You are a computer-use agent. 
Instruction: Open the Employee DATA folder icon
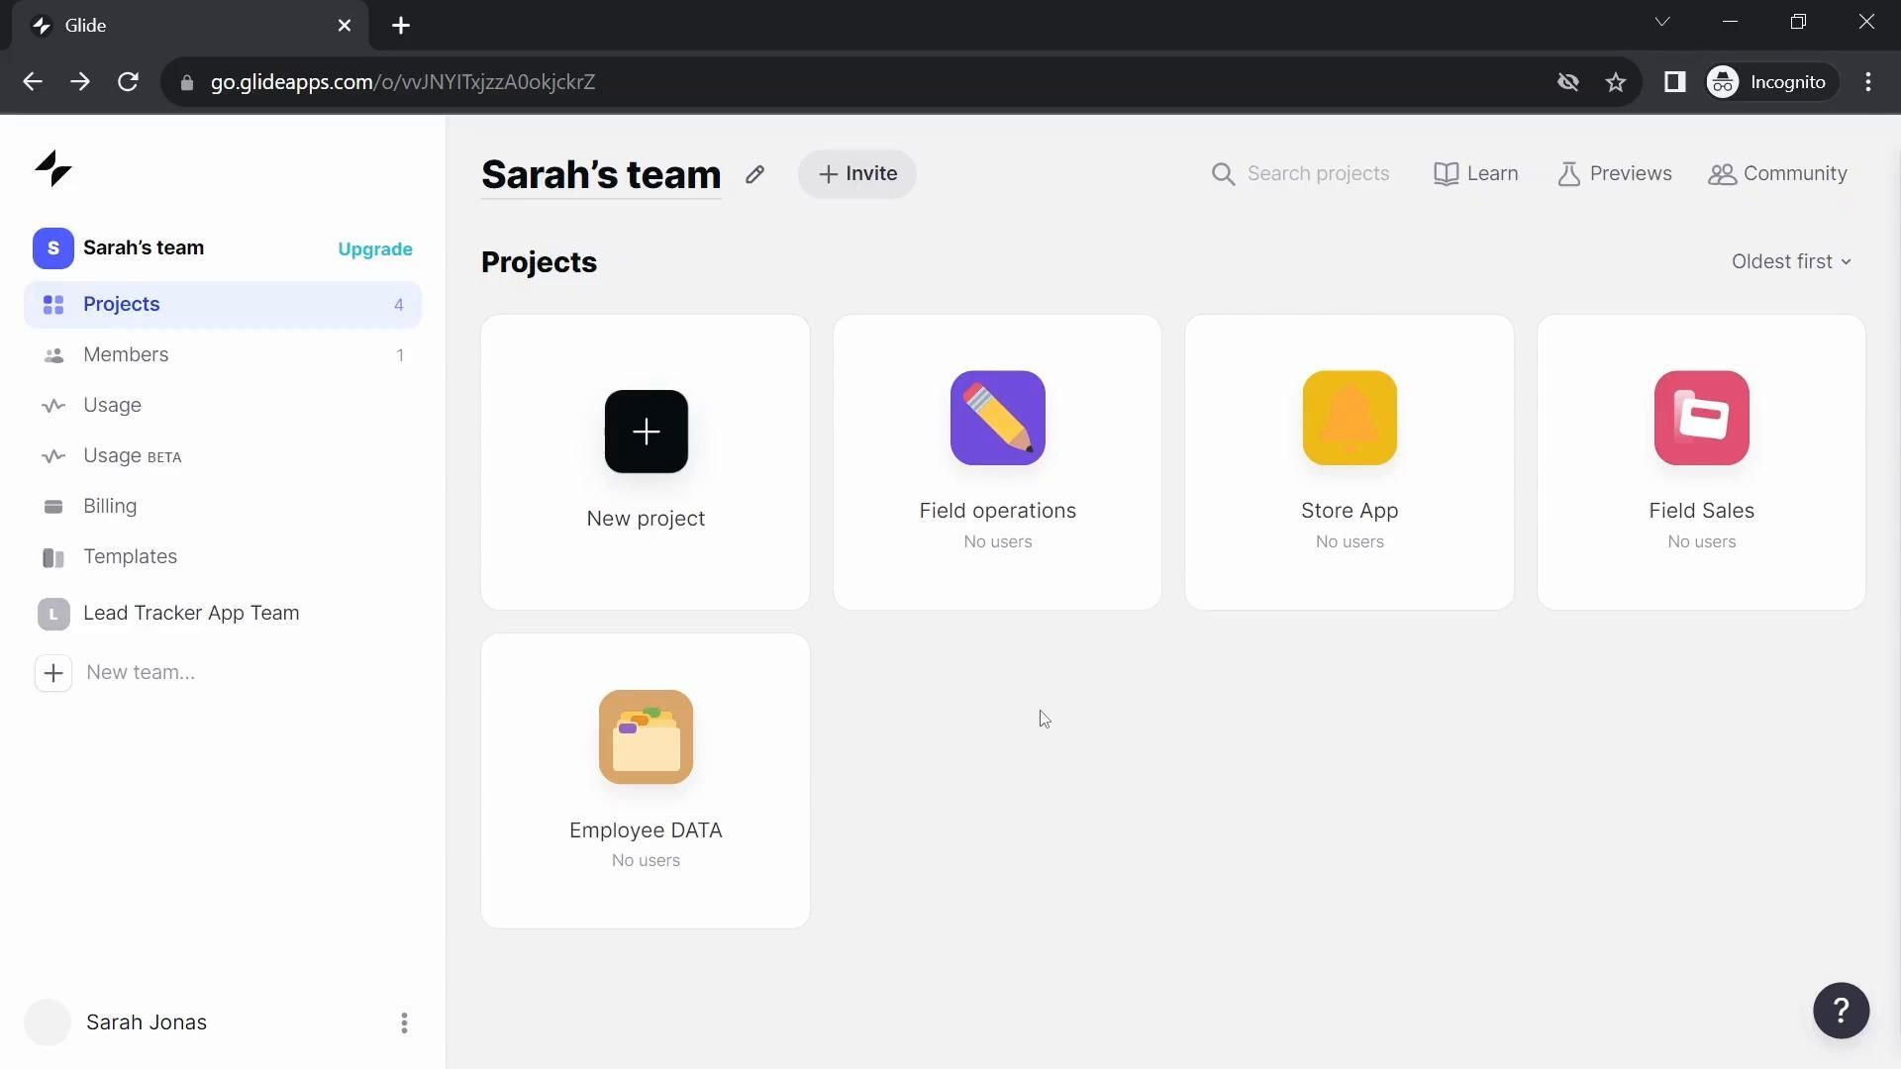(x=646, y=737)
